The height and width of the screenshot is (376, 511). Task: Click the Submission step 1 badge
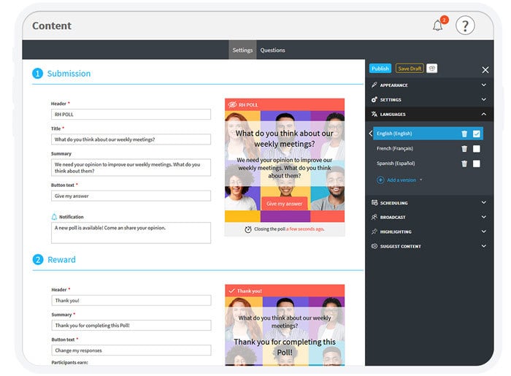point(37,73)
